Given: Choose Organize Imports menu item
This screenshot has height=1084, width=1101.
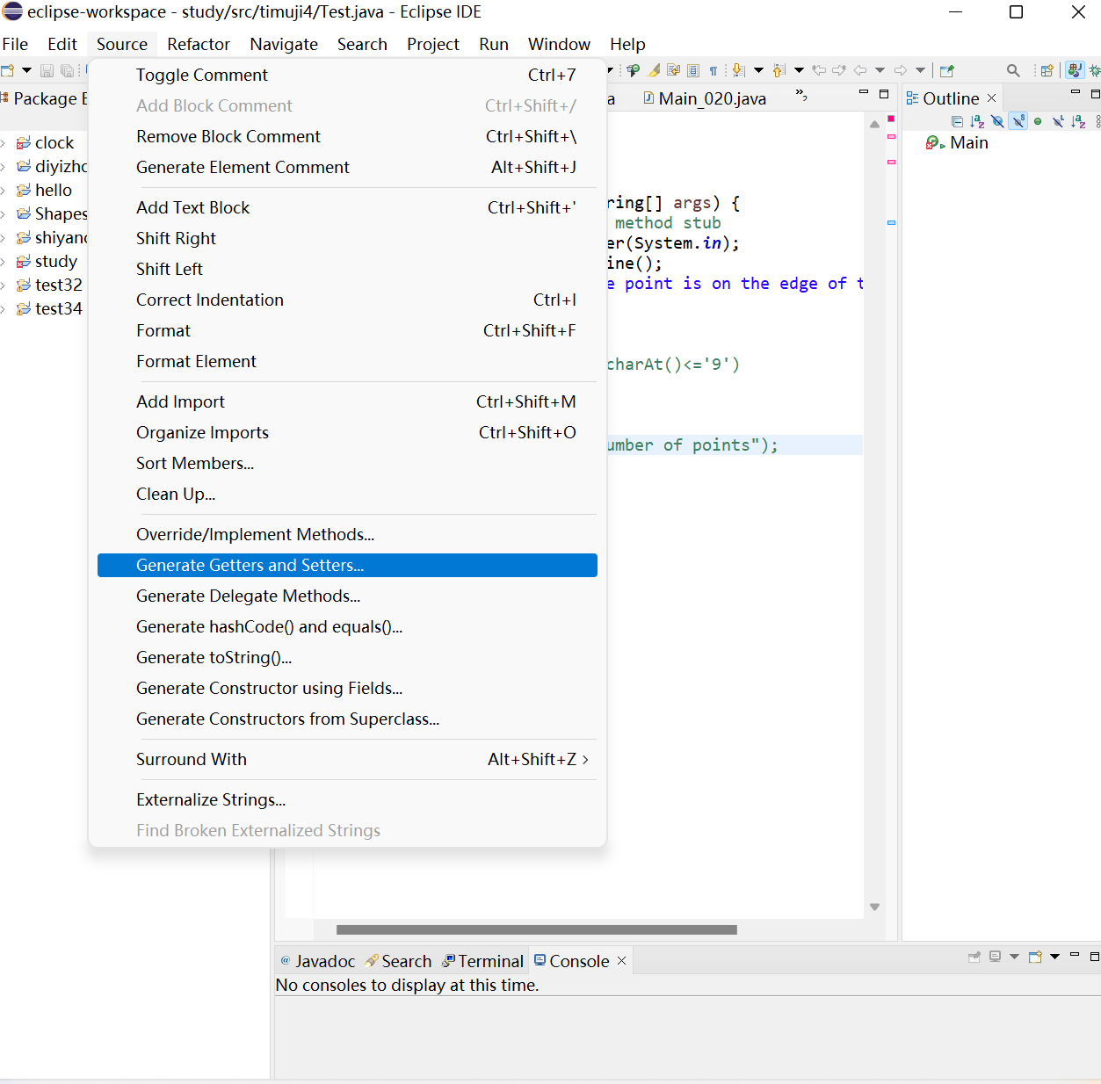Looking at the screenshot, I should click(x=347, y=432).
